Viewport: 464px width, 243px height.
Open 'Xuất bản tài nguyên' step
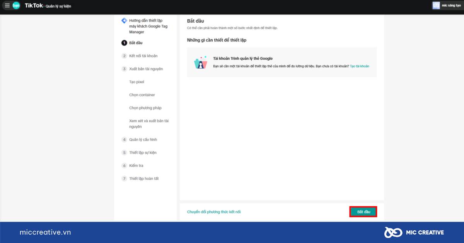pos(146,69)
